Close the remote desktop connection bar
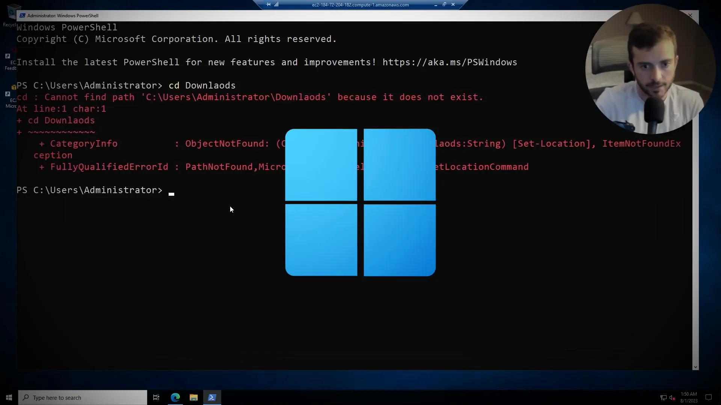 tap(453, 4)
